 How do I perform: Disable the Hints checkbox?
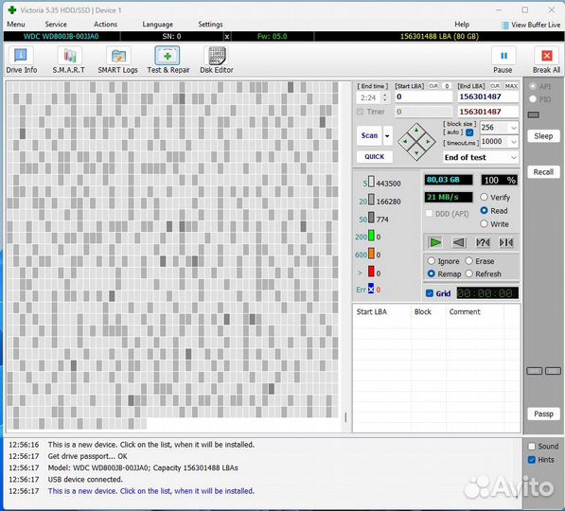532,460
